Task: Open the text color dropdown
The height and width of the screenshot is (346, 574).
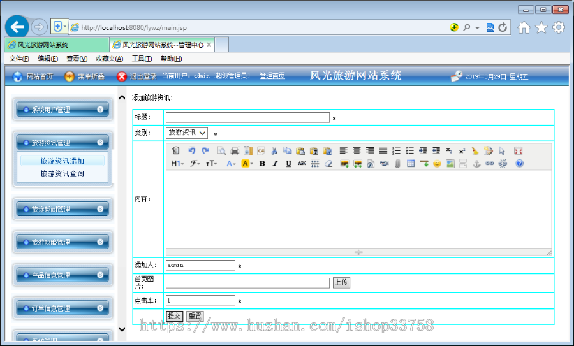Action: (231, 163)
